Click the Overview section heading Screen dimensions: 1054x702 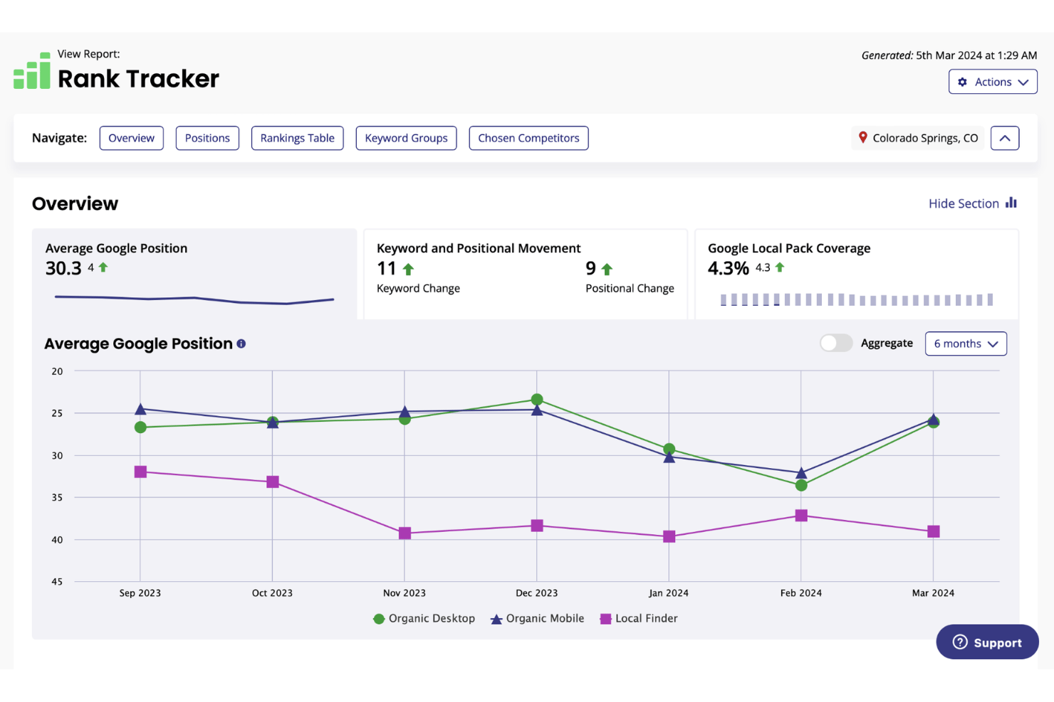point(75,203)
